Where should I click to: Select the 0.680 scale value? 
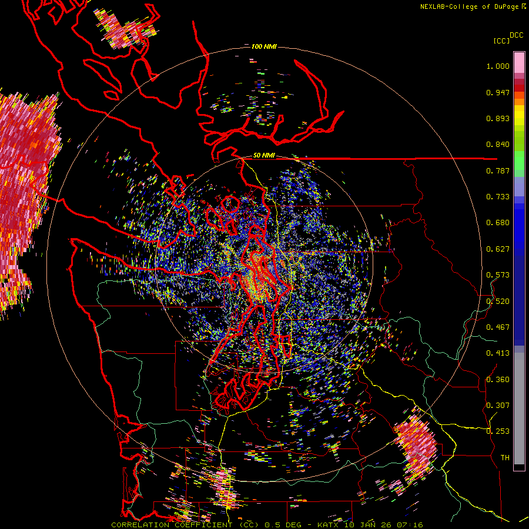[x=498, y=223]
